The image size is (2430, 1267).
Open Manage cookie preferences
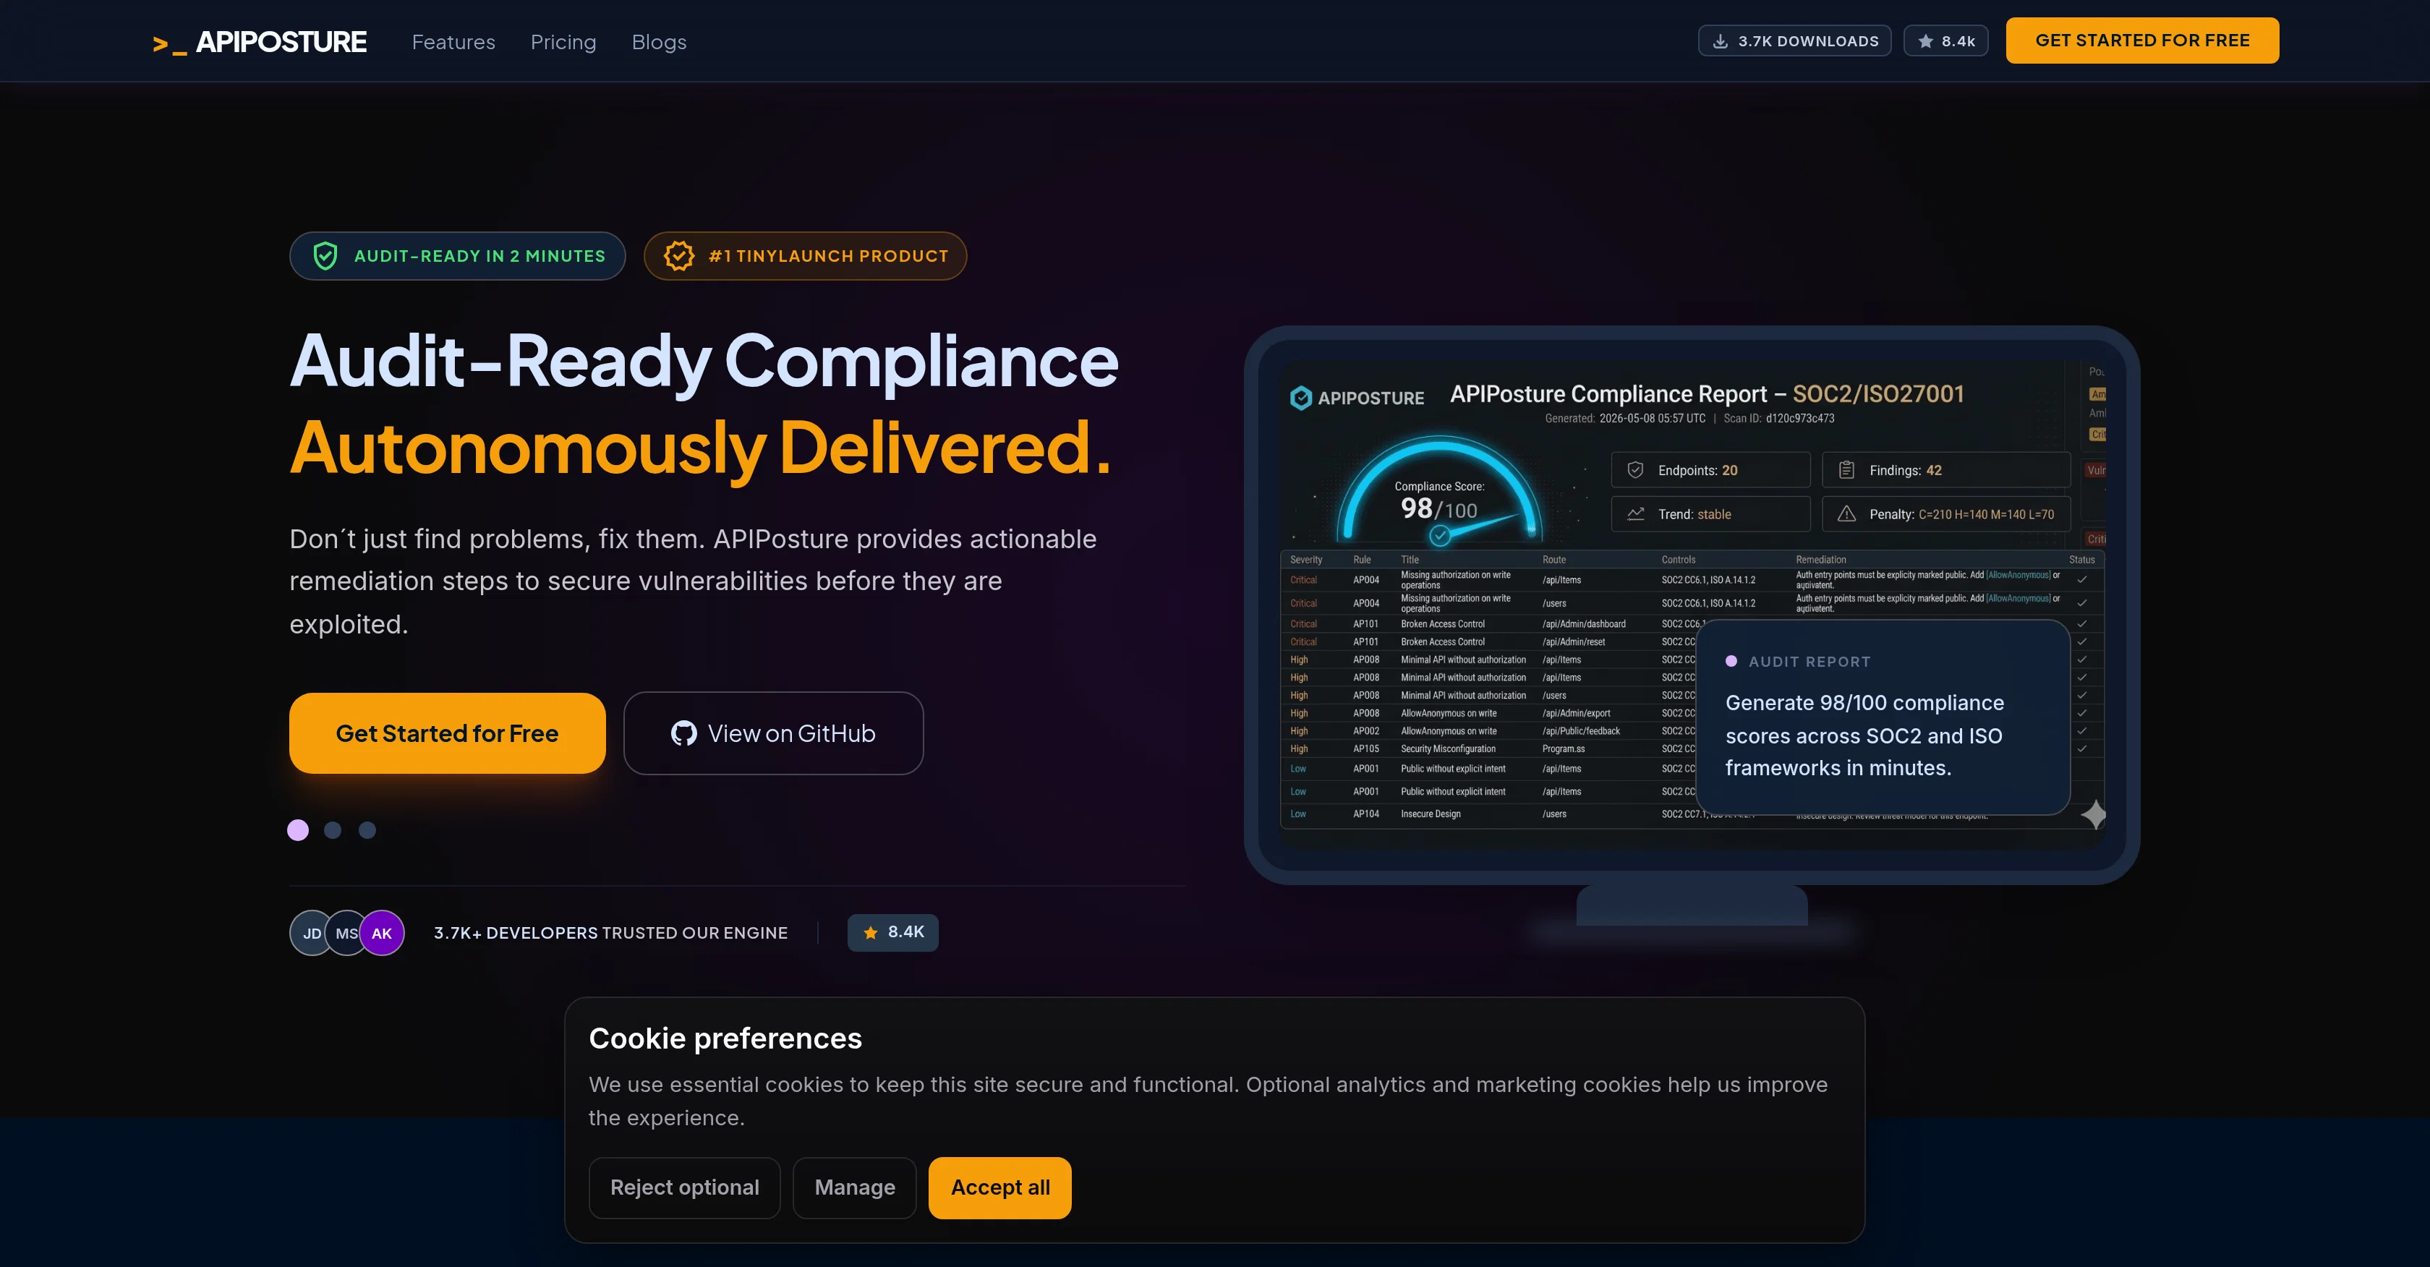pos(855,1187)
